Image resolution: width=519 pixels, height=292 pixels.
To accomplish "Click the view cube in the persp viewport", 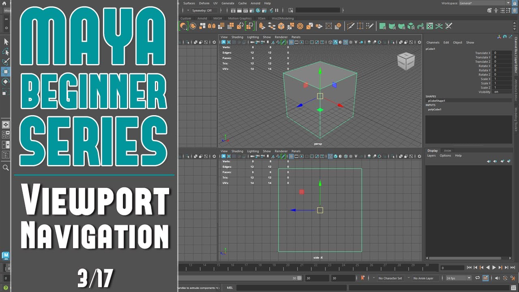I will pos(406,61).
